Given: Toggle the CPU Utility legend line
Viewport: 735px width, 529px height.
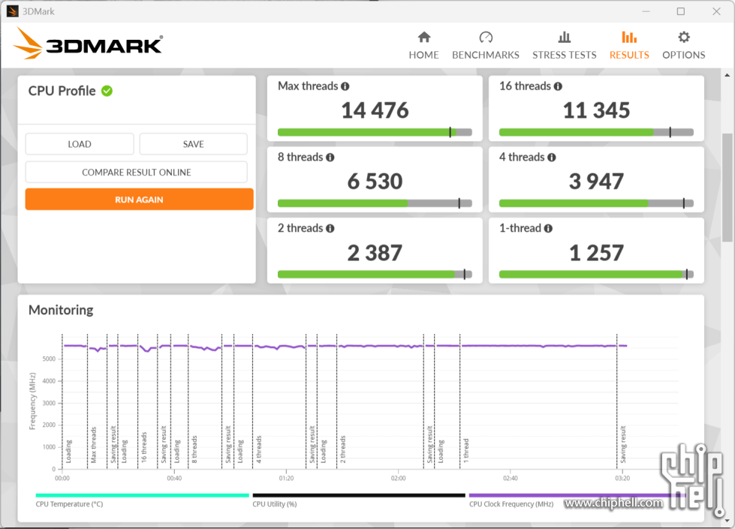Looking at the screenshot, I should [x=359, y=495].
